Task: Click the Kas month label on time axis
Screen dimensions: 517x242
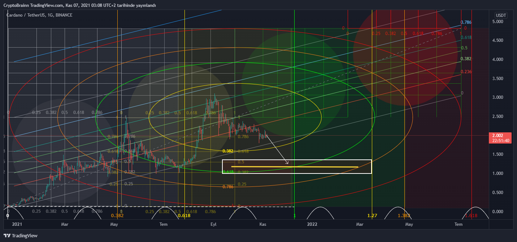Action: click(263, 224)
